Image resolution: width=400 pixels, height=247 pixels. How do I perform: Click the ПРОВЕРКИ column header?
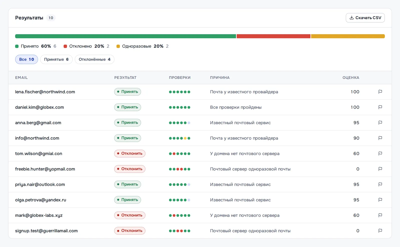(180, 78)
